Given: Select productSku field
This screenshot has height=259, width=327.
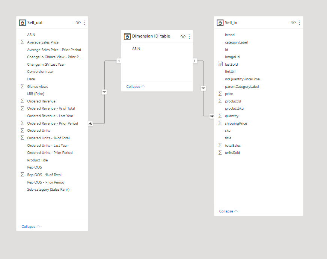Looking at the screenshot, I should tap(234, 108).
